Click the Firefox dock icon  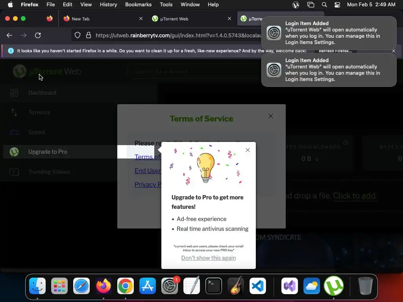tap(104, 285)
